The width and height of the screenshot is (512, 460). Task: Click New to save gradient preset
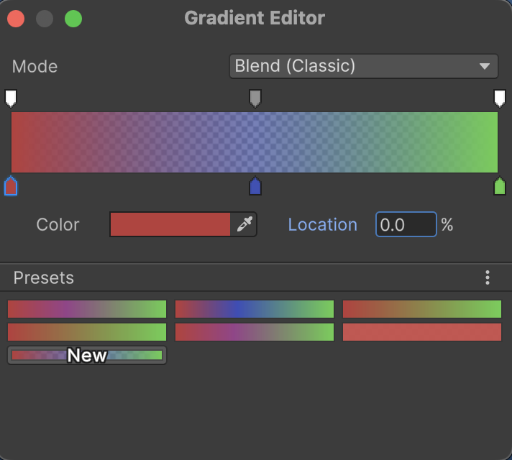pyautogui.click(x=87, y=355)
